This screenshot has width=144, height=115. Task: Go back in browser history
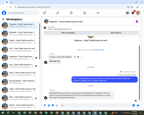pyautogui.click(x=3, y=7)
